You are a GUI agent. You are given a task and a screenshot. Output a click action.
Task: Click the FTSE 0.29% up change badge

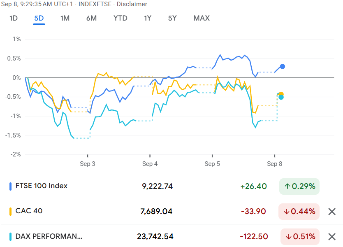coord(299,186)
